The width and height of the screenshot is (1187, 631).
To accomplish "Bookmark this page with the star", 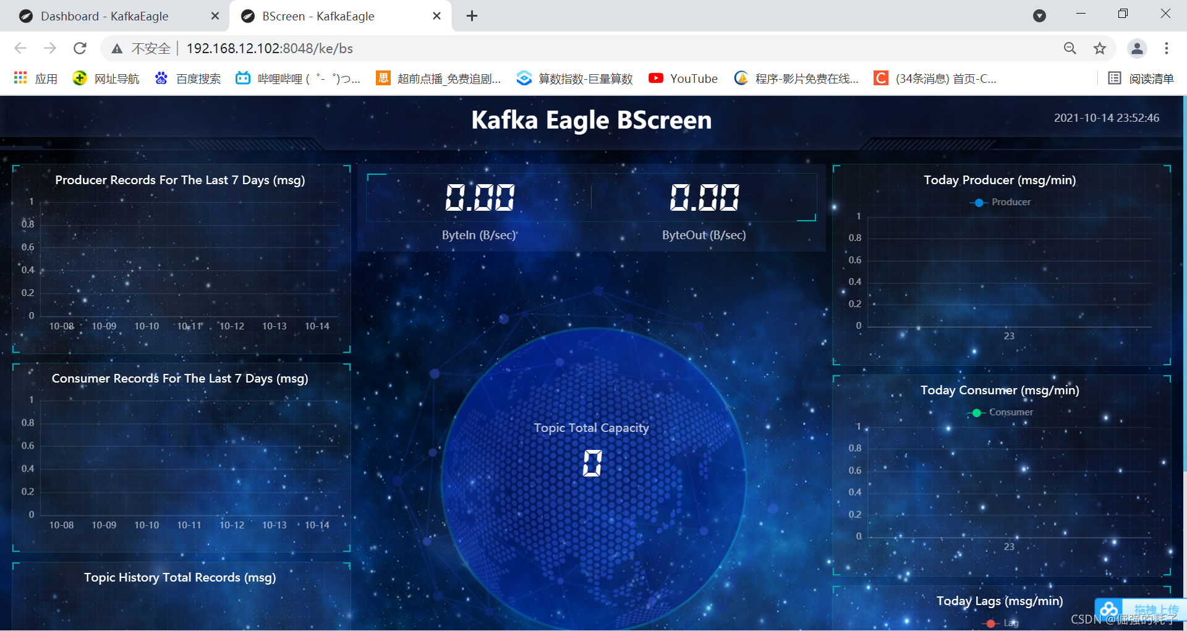I will tap(1100, 48).
